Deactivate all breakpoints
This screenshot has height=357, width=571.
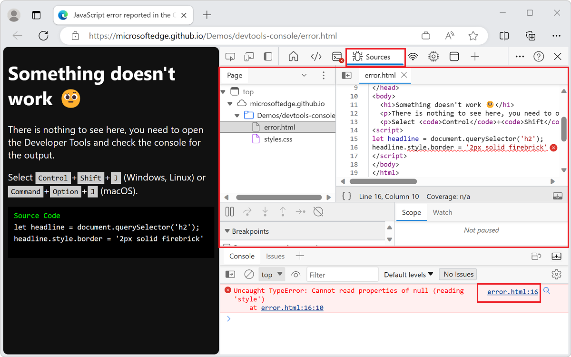[x=318, y=212]
